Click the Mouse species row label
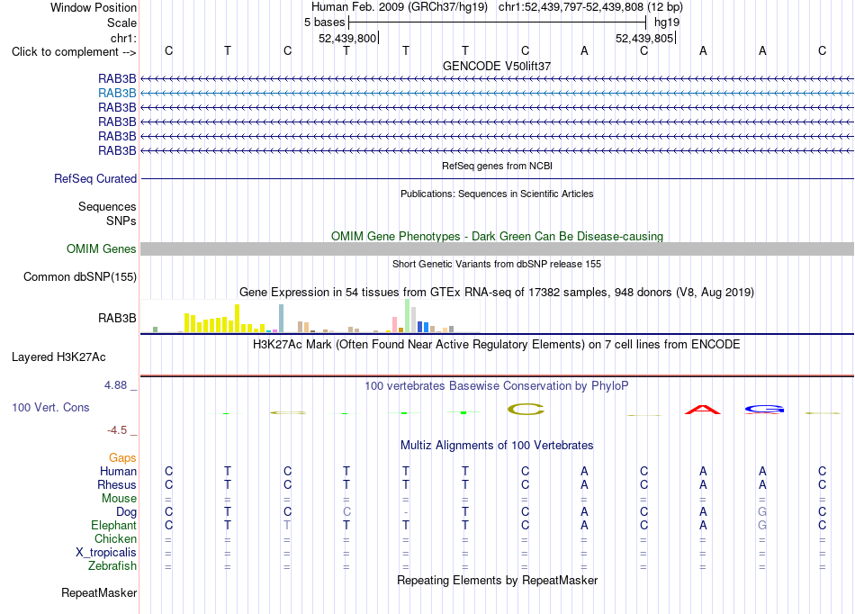This screenshot has width=855, height=614. click(119, 499)
